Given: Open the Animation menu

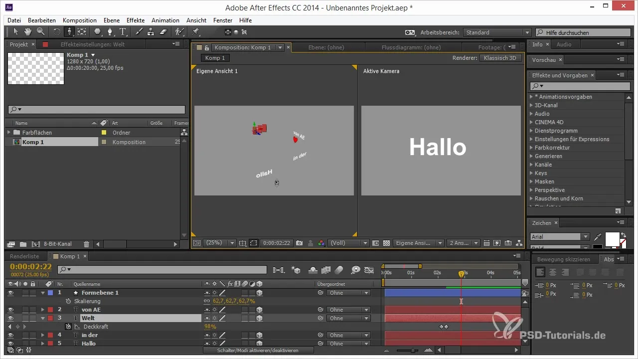Looking at the screenshot, I should [x=165, y=20].
